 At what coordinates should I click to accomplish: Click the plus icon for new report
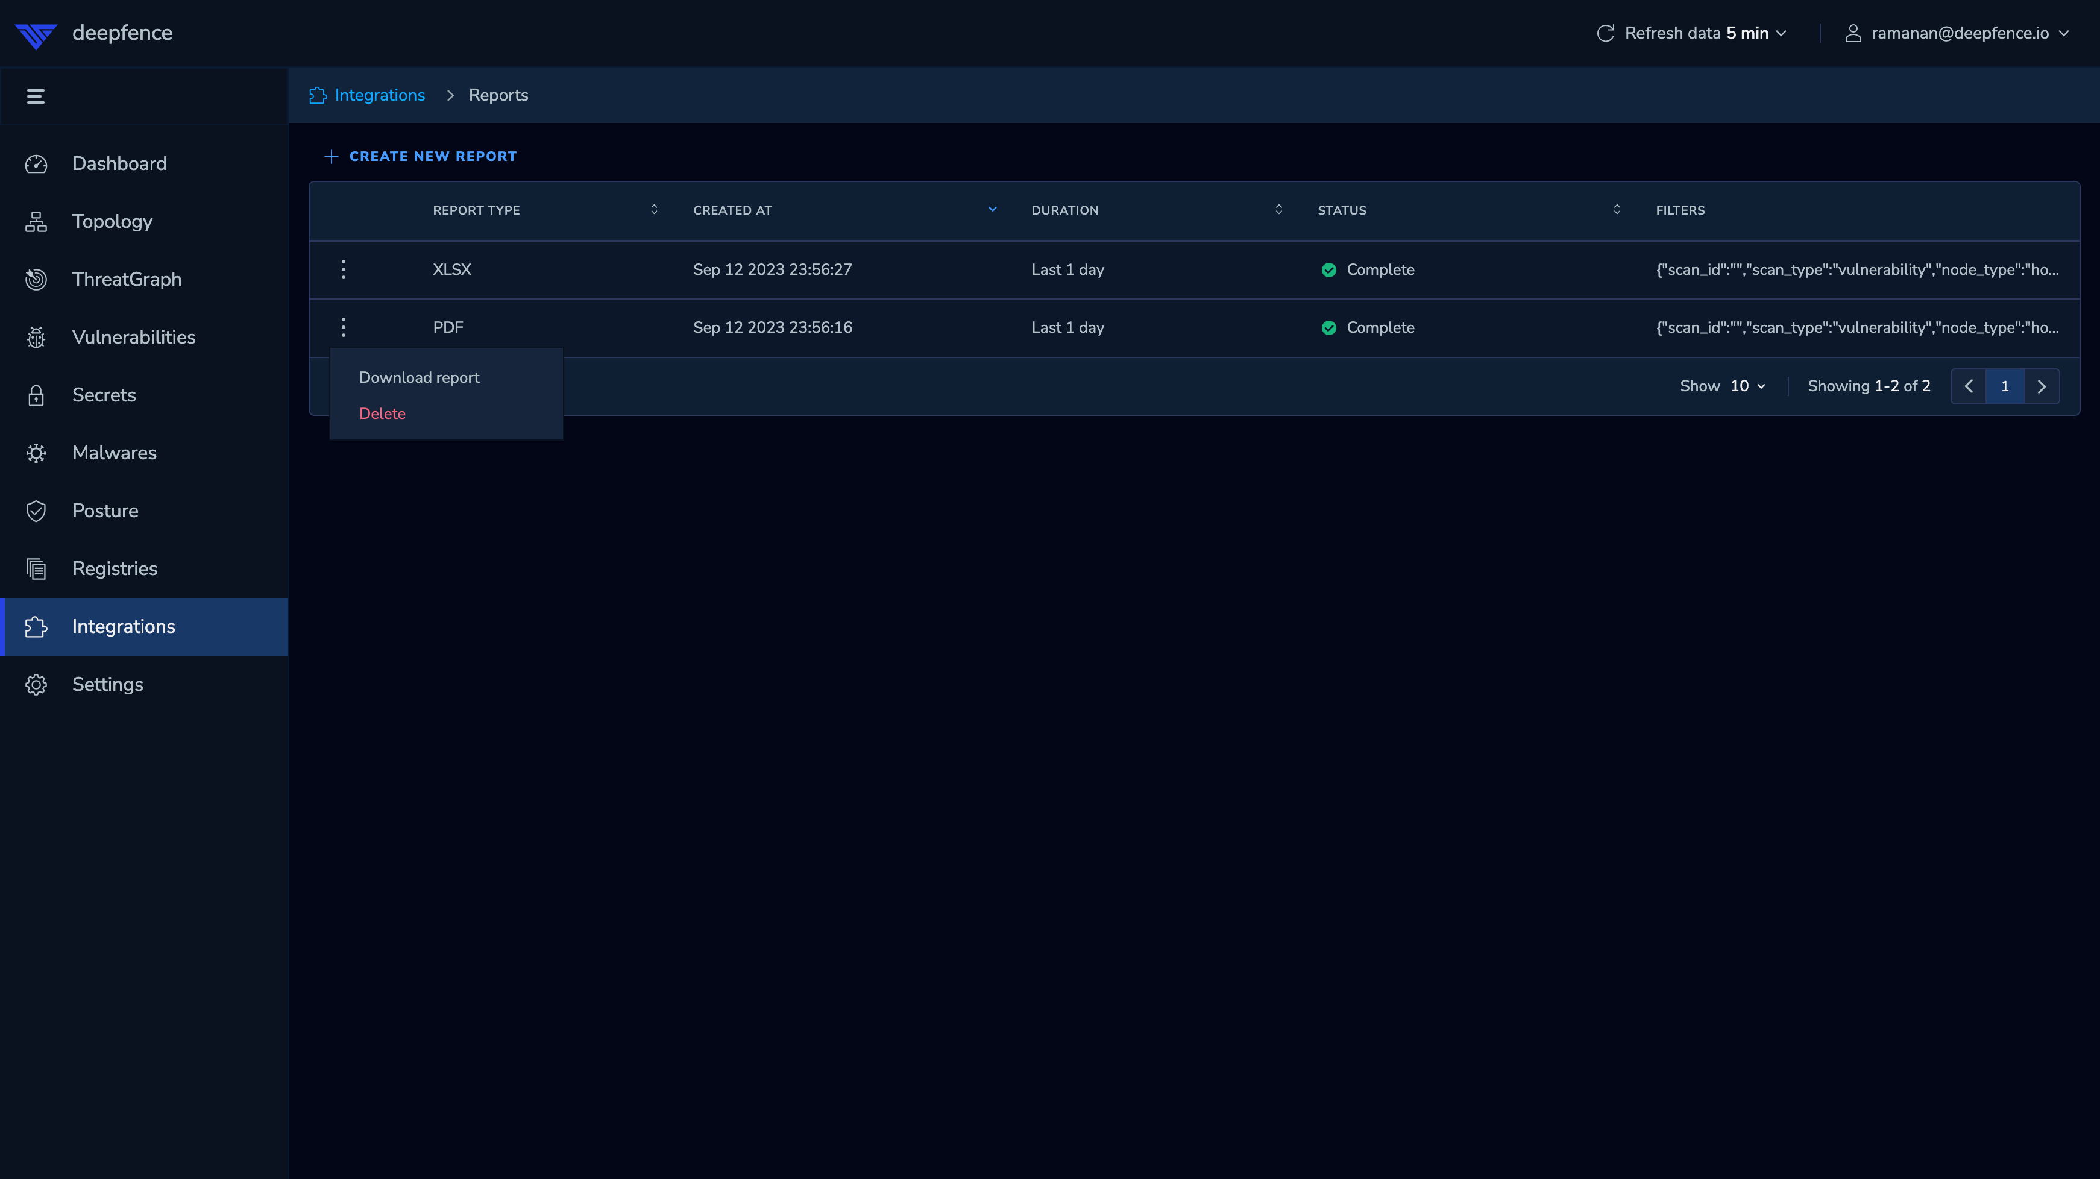click(331, 157)
